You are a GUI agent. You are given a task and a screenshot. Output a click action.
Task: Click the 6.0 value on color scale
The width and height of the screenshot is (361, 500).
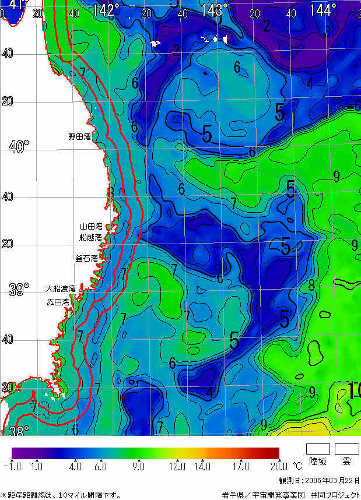pos(100,467)
